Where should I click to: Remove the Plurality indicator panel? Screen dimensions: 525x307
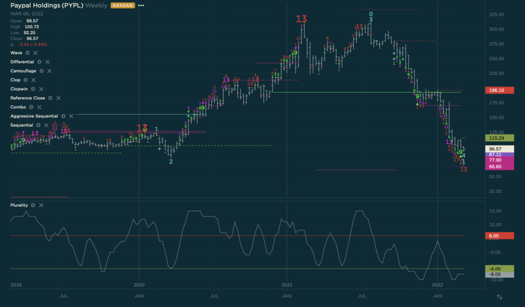click(x=41, y=205)
